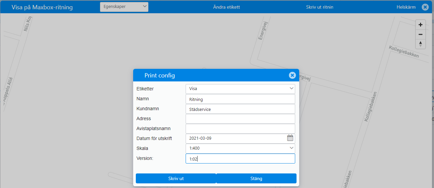The image size is (434, 188).
Task: Switch to Helskärm mode
Action: point(406,7)
